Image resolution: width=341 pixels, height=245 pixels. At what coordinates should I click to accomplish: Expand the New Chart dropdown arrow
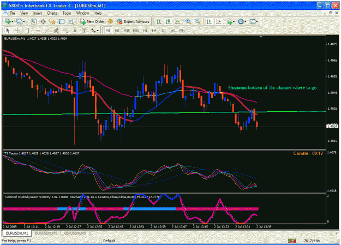tap(13, 21)
